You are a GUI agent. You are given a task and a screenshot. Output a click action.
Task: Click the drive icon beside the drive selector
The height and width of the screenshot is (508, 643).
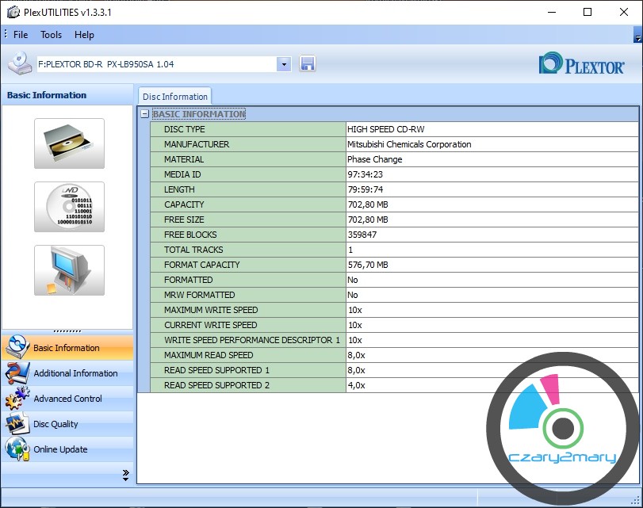tap(19, 64)
